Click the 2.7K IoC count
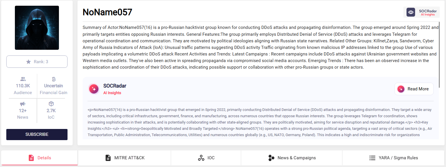Viewport: 446px width, 167px height. pos(51,111)
